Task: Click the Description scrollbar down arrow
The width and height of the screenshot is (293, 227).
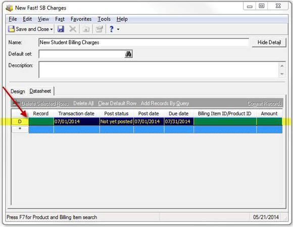Action: [x=282, y=74]
